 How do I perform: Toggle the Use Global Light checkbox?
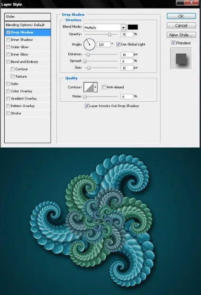point(118,44)
